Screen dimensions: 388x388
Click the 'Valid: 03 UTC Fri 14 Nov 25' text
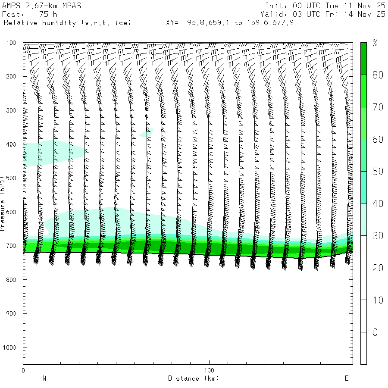point(323,14)
